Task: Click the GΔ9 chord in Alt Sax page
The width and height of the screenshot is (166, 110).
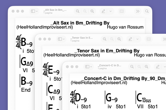Action: point(27,61)
